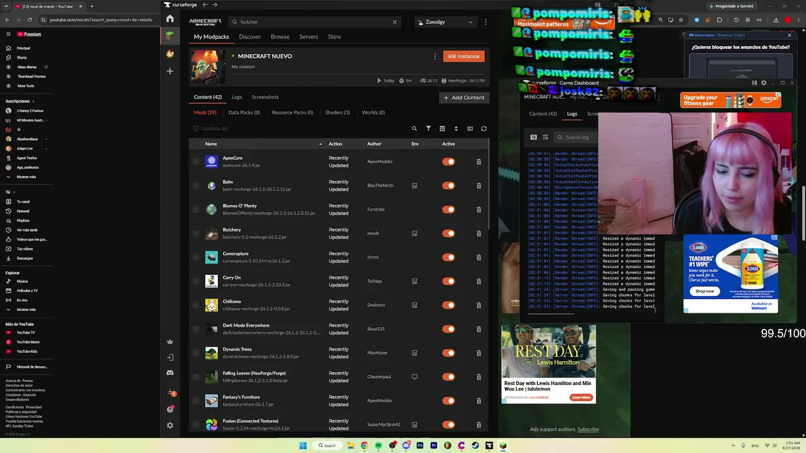Open YouTube Historial in the sidebar
This screenshot has width=806, height=453.
tap(23, 211)
